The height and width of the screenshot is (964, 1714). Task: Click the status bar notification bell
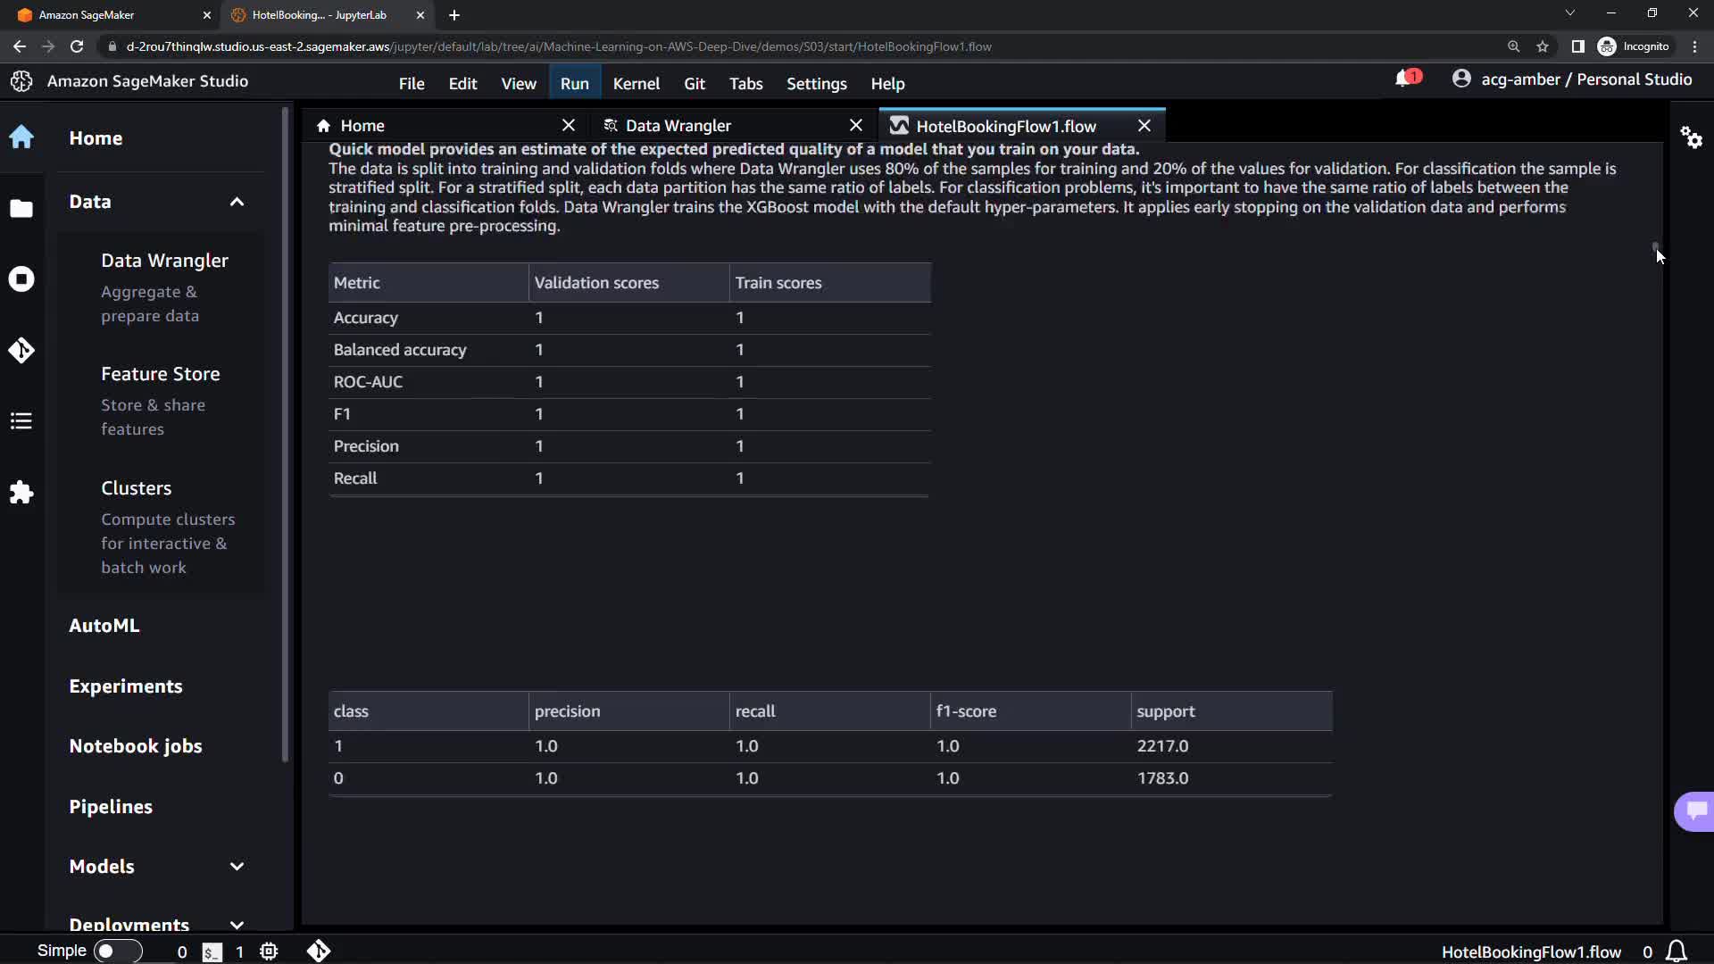click(x=1677, y=952)
